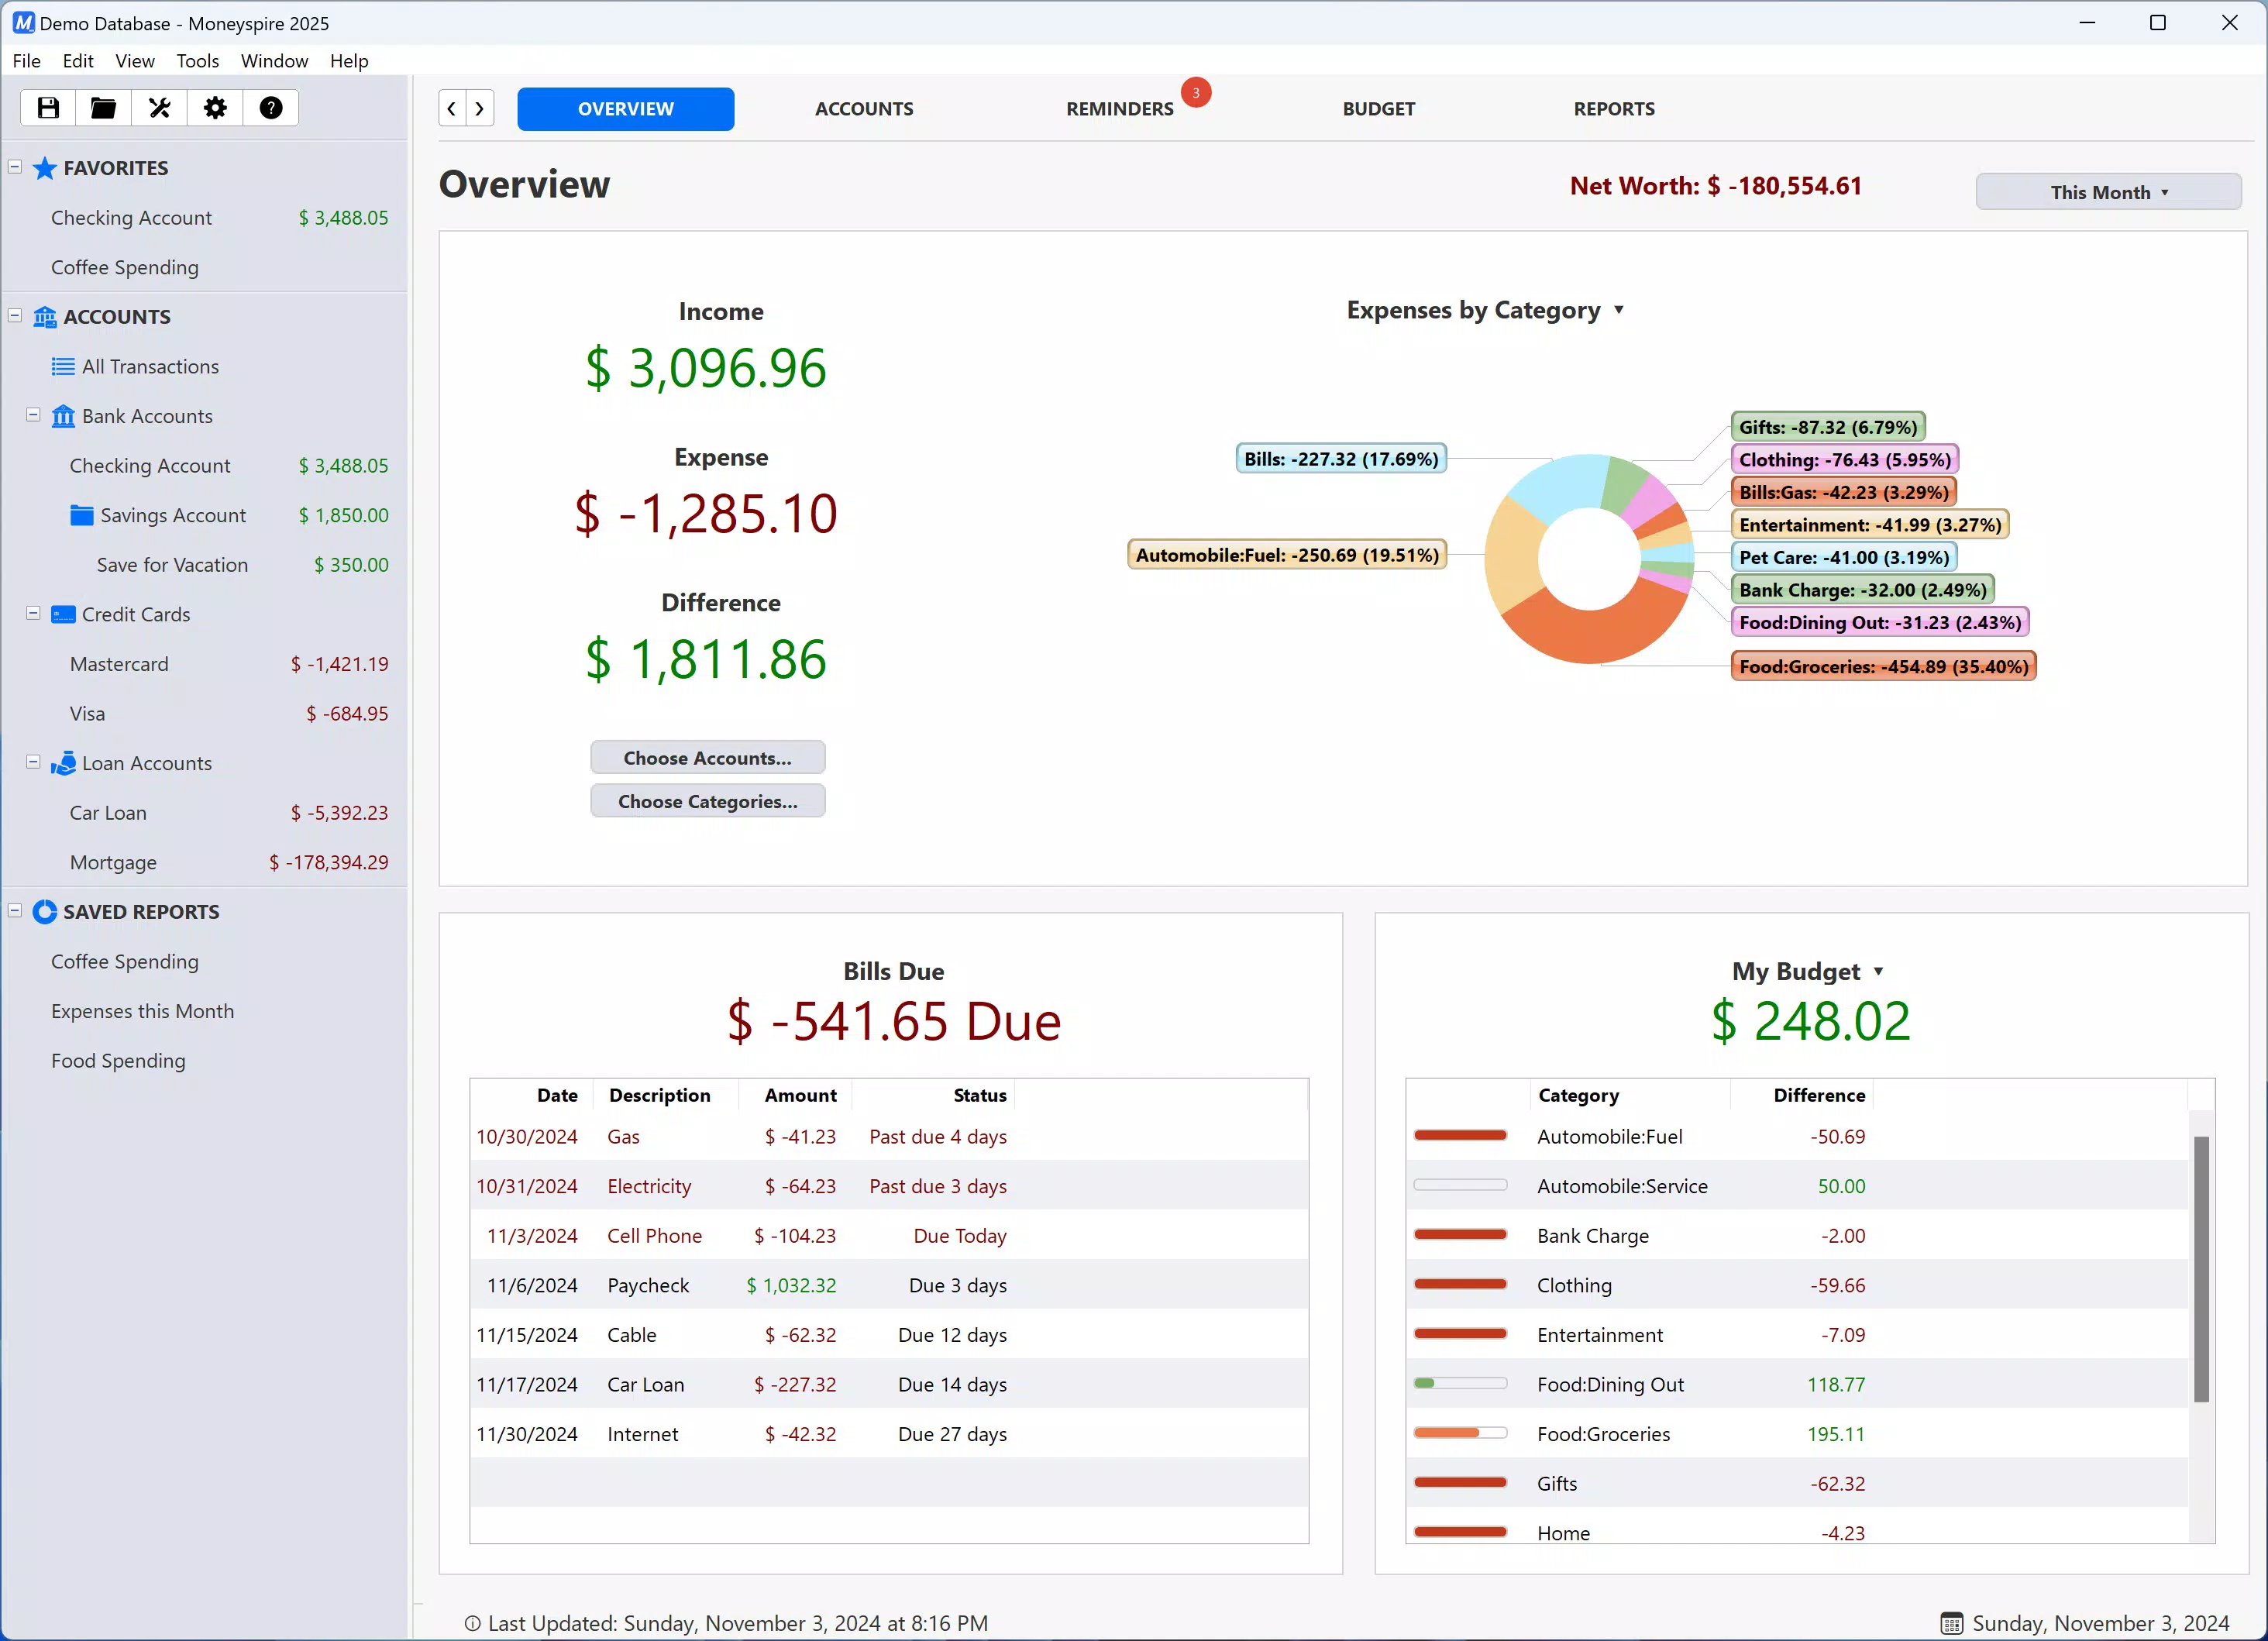This screenshot has height=1641, width=2268.
Task: Click the Automobile:Fuel chart label
Action: point(1287,555)
